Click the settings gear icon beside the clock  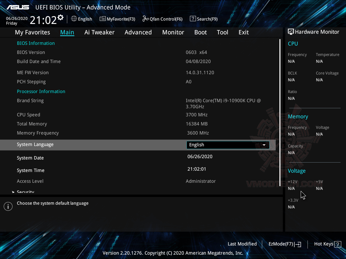point(60,18)
